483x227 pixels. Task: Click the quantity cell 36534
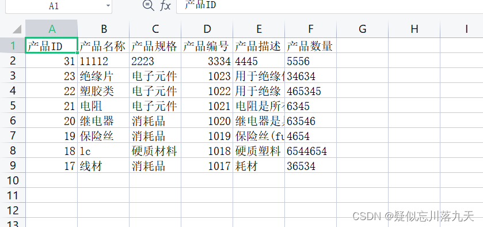310,165
